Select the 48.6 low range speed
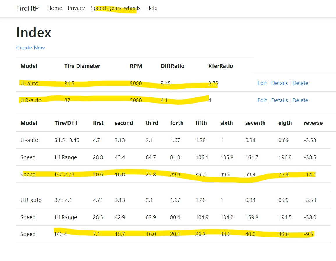Screen dimensions: 336x261 283,234
